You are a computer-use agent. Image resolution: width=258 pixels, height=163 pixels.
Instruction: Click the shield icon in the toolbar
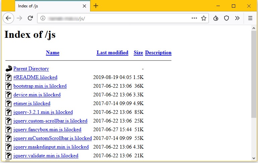[x=227, y=18]
